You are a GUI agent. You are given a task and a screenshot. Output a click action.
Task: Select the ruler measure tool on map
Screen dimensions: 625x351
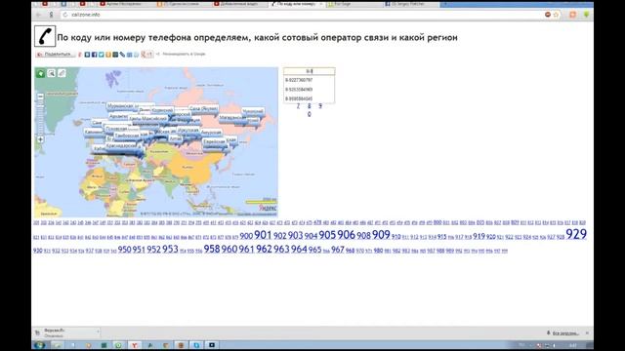pyautogui.click(x=62, y=73)
